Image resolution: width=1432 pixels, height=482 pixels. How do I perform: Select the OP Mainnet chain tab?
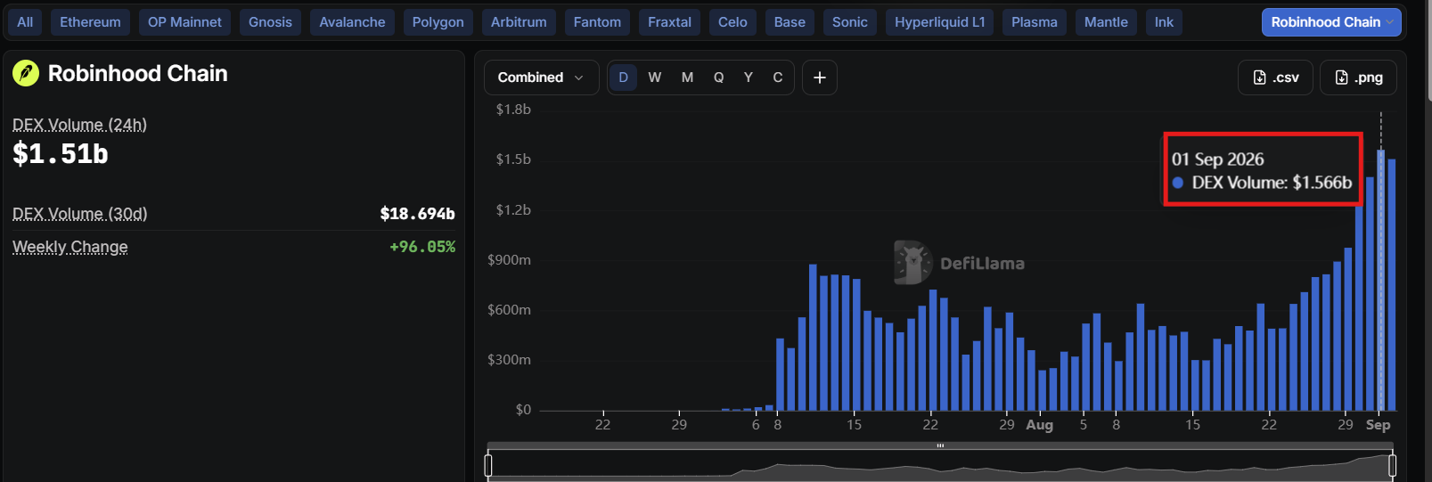coord(184,22)
